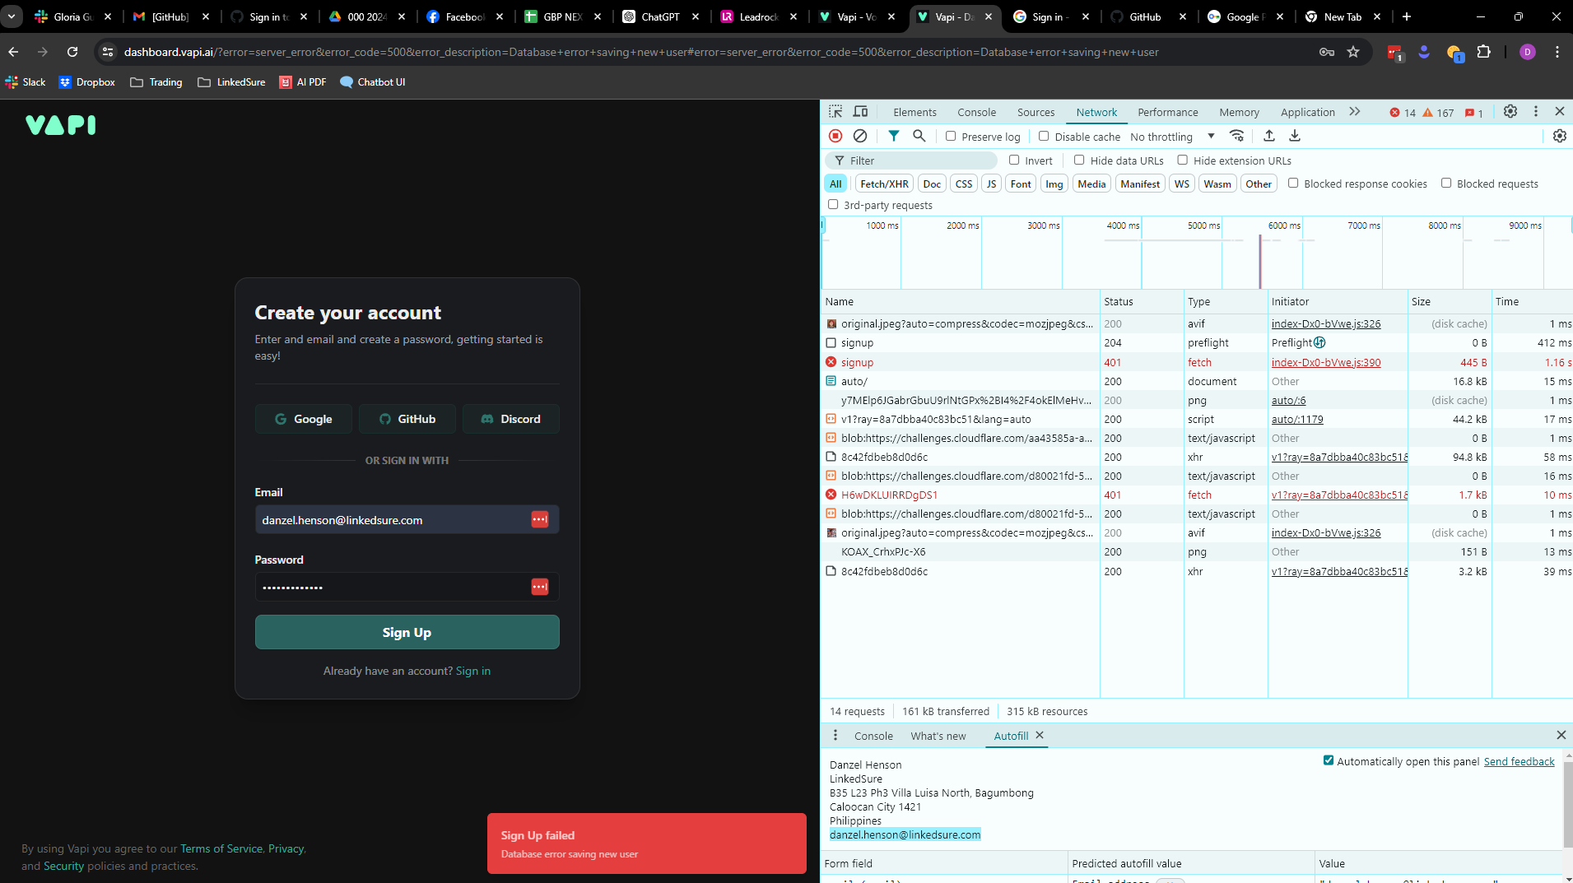Check the Invert filter checkbox
1573x883 pixels.
pyautogui.click(x=1014, y=160)
